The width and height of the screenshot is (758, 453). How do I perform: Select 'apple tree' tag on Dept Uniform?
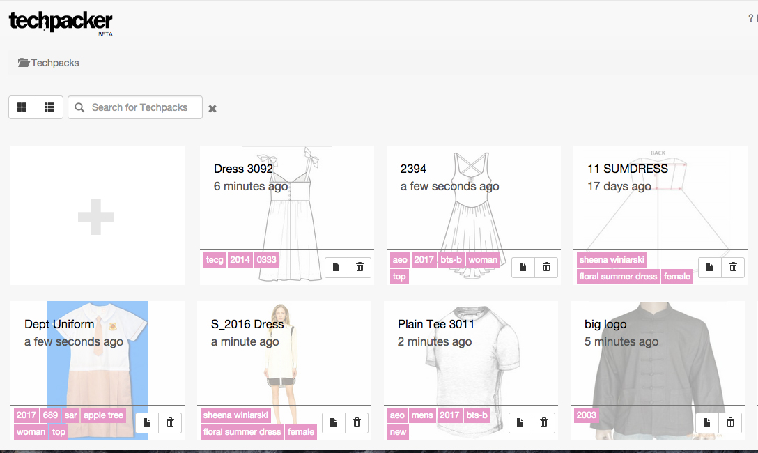pos(103,415)
